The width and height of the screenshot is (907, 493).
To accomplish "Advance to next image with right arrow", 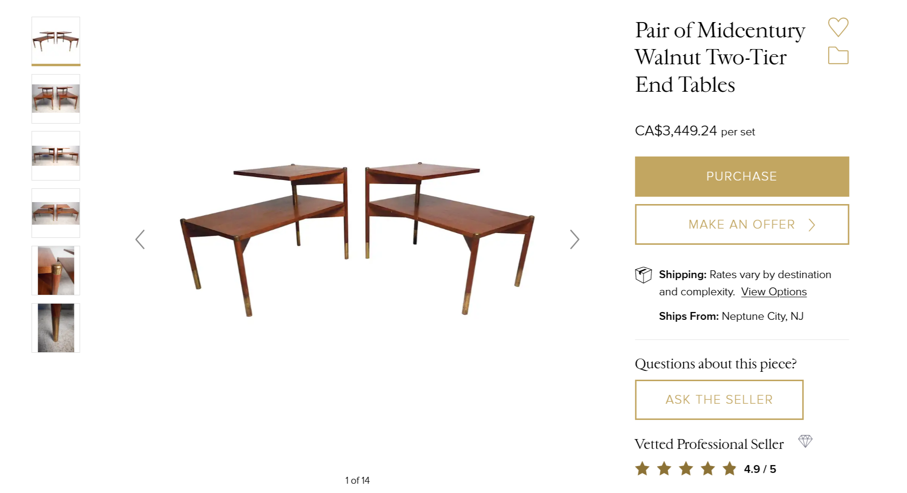I will 575,239.
